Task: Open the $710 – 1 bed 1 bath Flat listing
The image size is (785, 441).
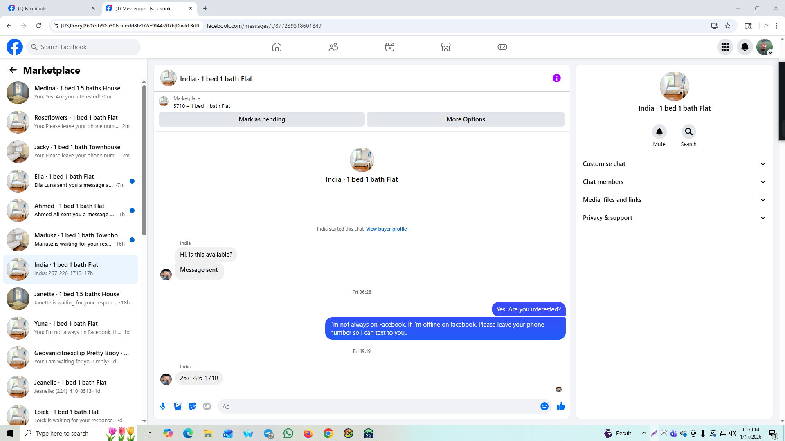Action: click(x=202, y=106)
